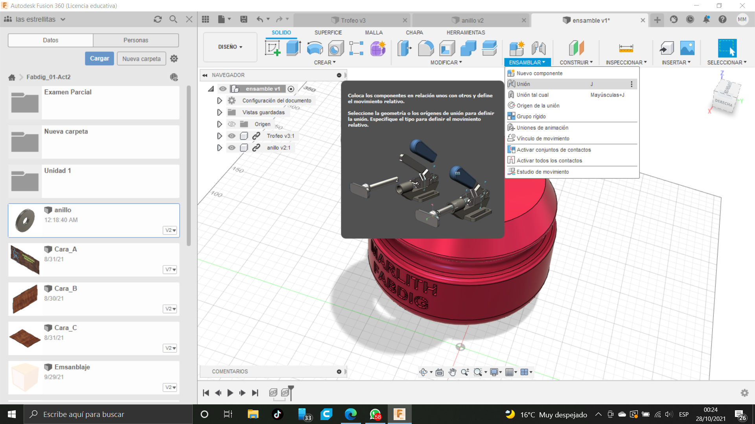The width and height of the screenshot is (755, 424).
Task: Expand Configuración del documento node
Action: [x=219, y=101]
